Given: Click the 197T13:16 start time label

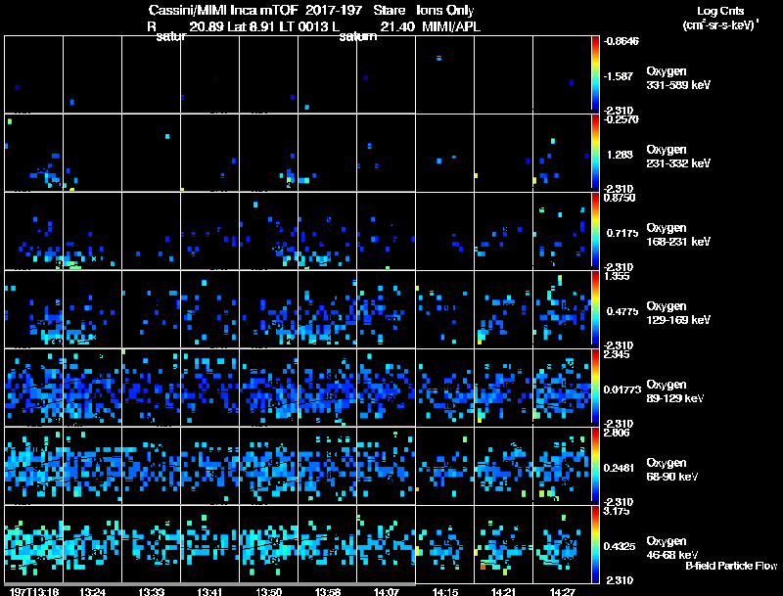Looking at the screenshot, I should pos(34,592).
